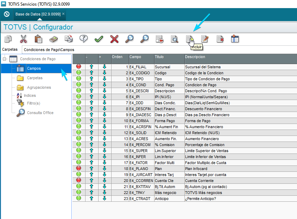Select '¿Permite Anticipo?' description cell

click(241, 199)
